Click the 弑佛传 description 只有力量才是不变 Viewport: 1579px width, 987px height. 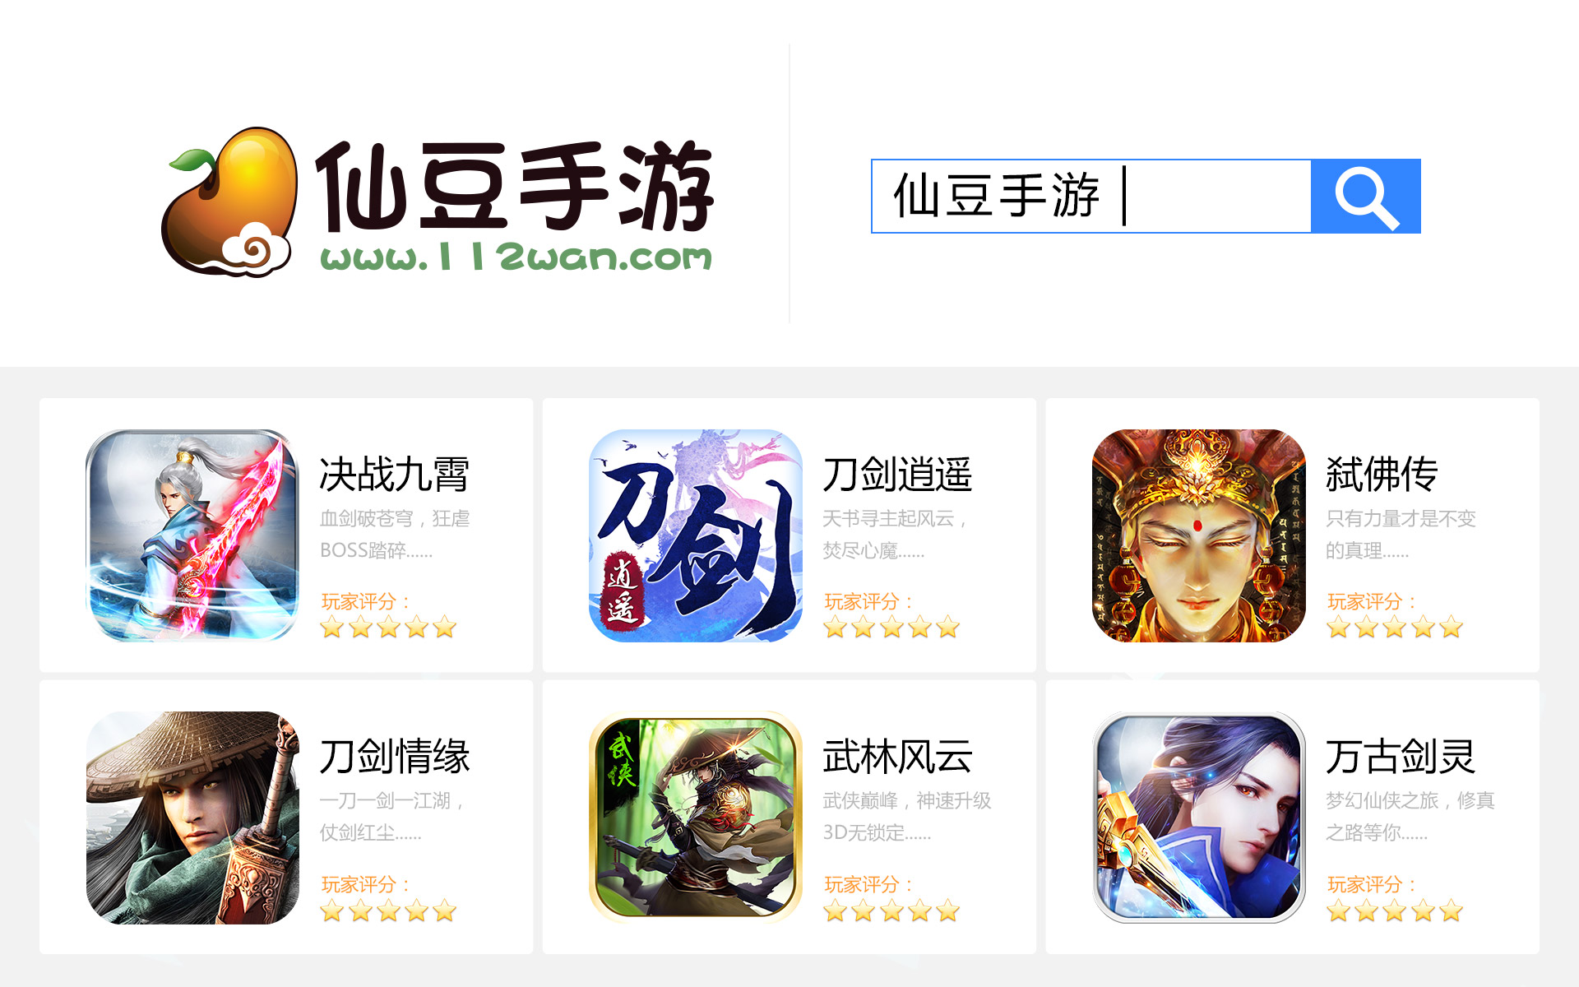(x=1401, y=518)
